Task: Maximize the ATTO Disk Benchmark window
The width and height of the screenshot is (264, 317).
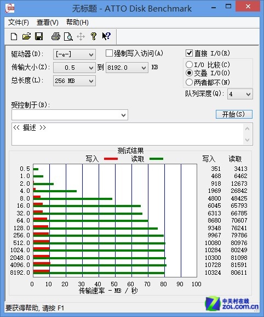Action: (228, 7)
